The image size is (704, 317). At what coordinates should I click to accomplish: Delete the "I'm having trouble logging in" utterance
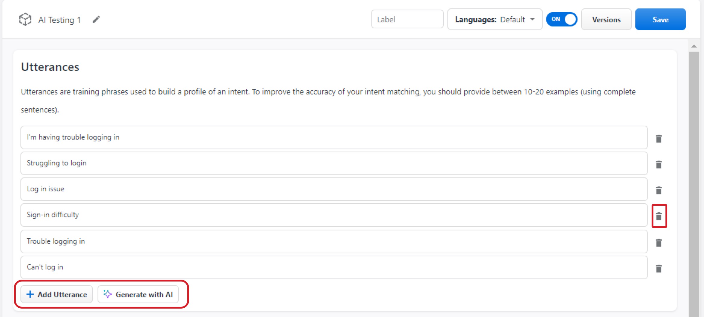[659, 139]
